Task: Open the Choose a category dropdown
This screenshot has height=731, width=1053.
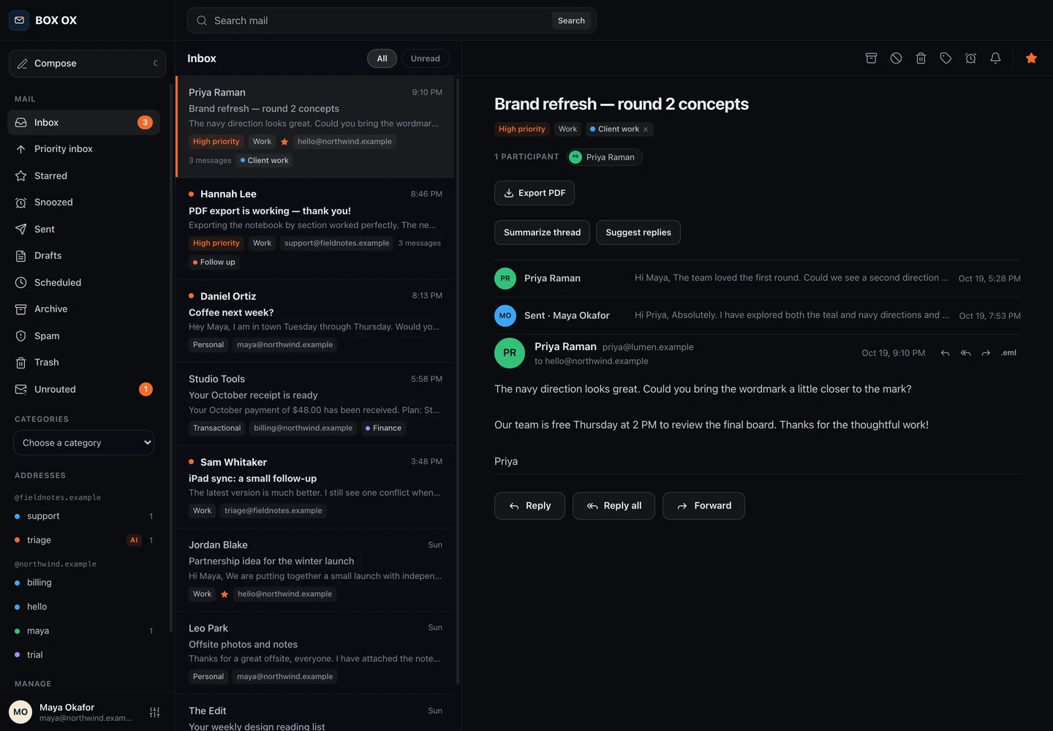Action: coord(83,443)
